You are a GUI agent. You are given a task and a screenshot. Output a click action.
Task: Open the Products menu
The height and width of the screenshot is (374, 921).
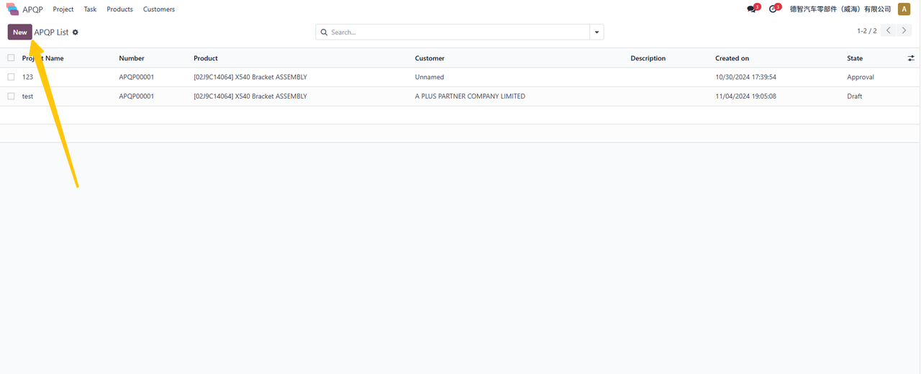point(119,9)
